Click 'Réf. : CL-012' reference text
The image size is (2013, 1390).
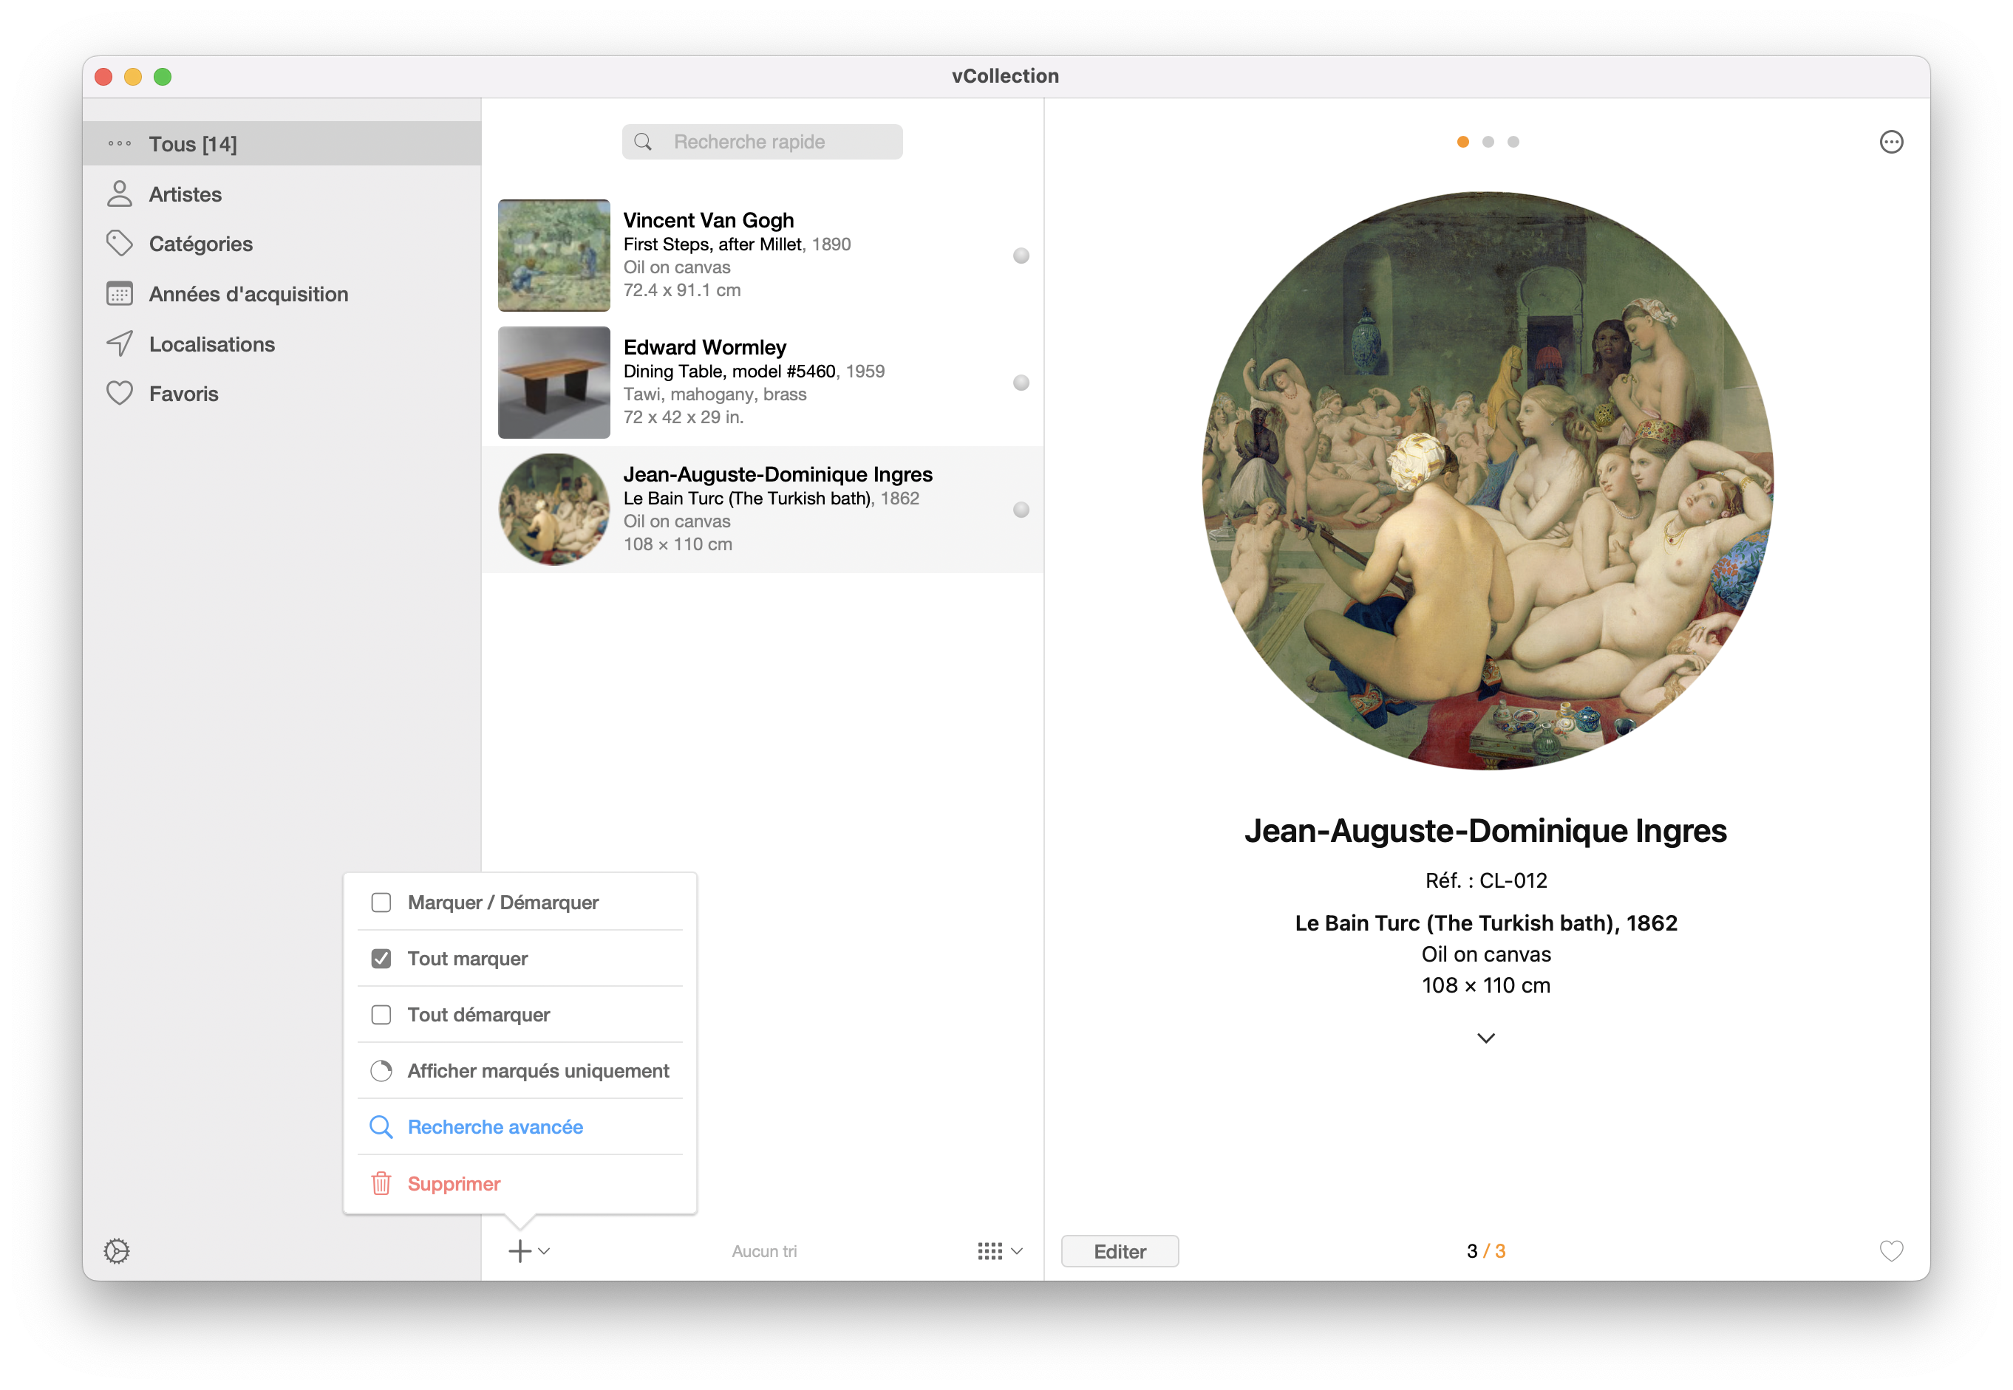pos(1487,880)
